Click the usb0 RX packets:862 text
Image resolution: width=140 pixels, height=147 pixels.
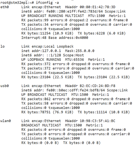coord(36,99)
